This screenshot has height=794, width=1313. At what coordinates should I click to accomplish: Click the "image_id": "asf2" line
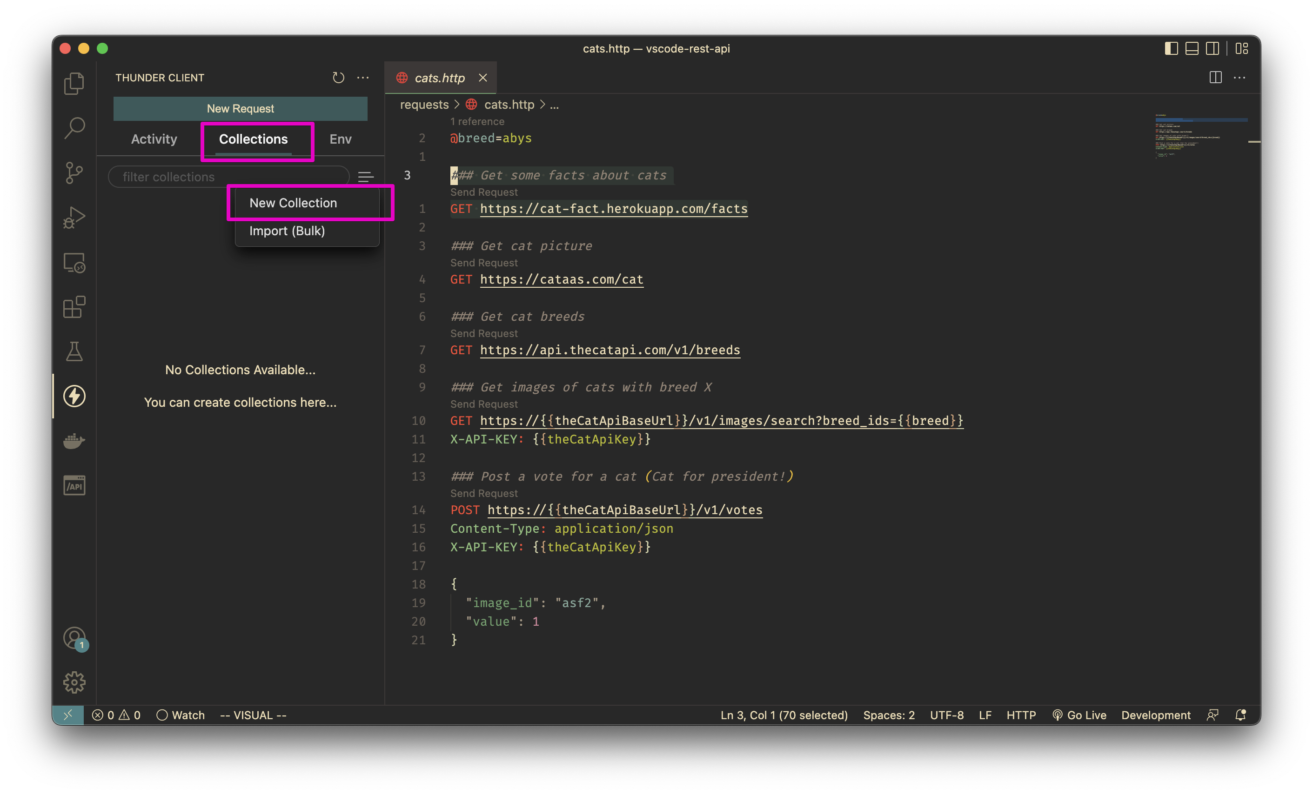click(536, 603)
